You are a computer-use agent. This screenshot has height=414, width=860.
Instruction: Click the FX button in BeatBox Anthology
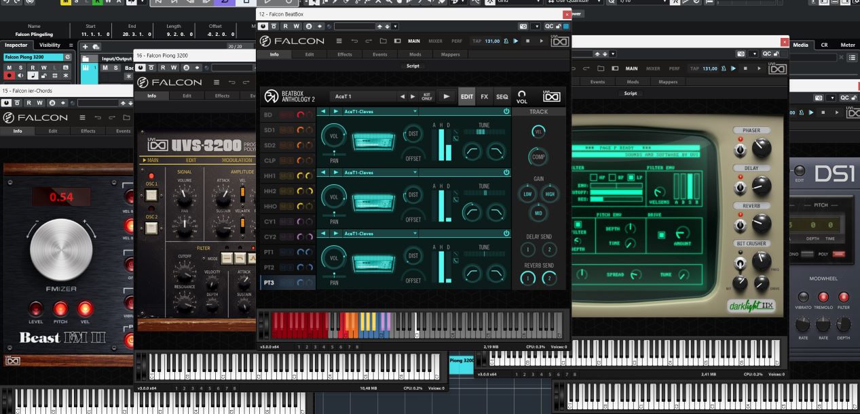[x=485, y=96]
